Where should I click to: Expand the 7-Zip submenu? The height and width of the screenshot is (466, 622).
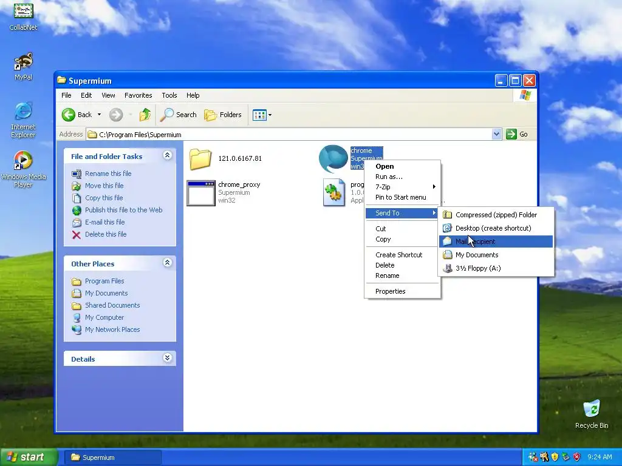tap(402, 187)
